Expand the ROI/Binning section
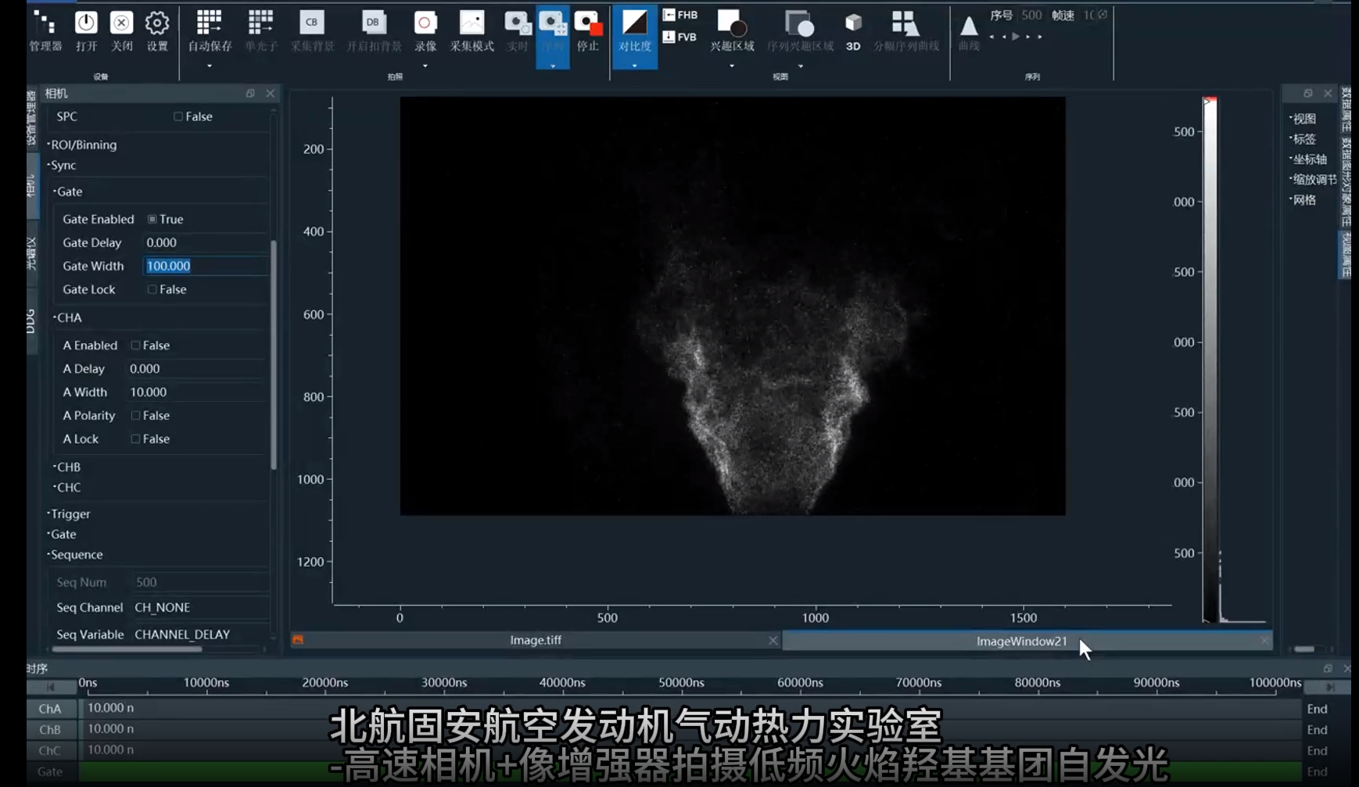1359x787 pixels. (x=82, y=145)
